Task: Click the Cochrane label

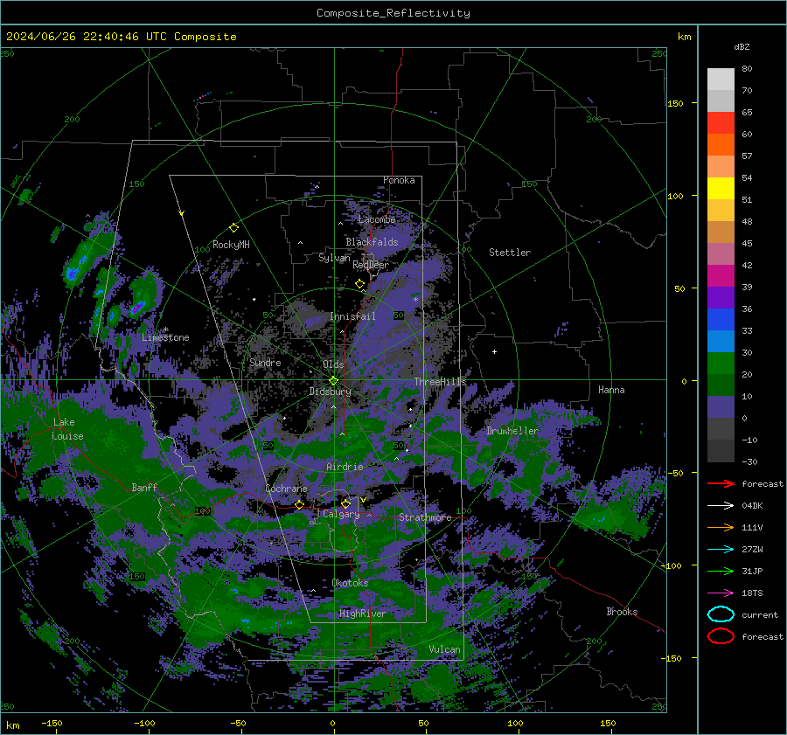Action: [x=286, y=489]
